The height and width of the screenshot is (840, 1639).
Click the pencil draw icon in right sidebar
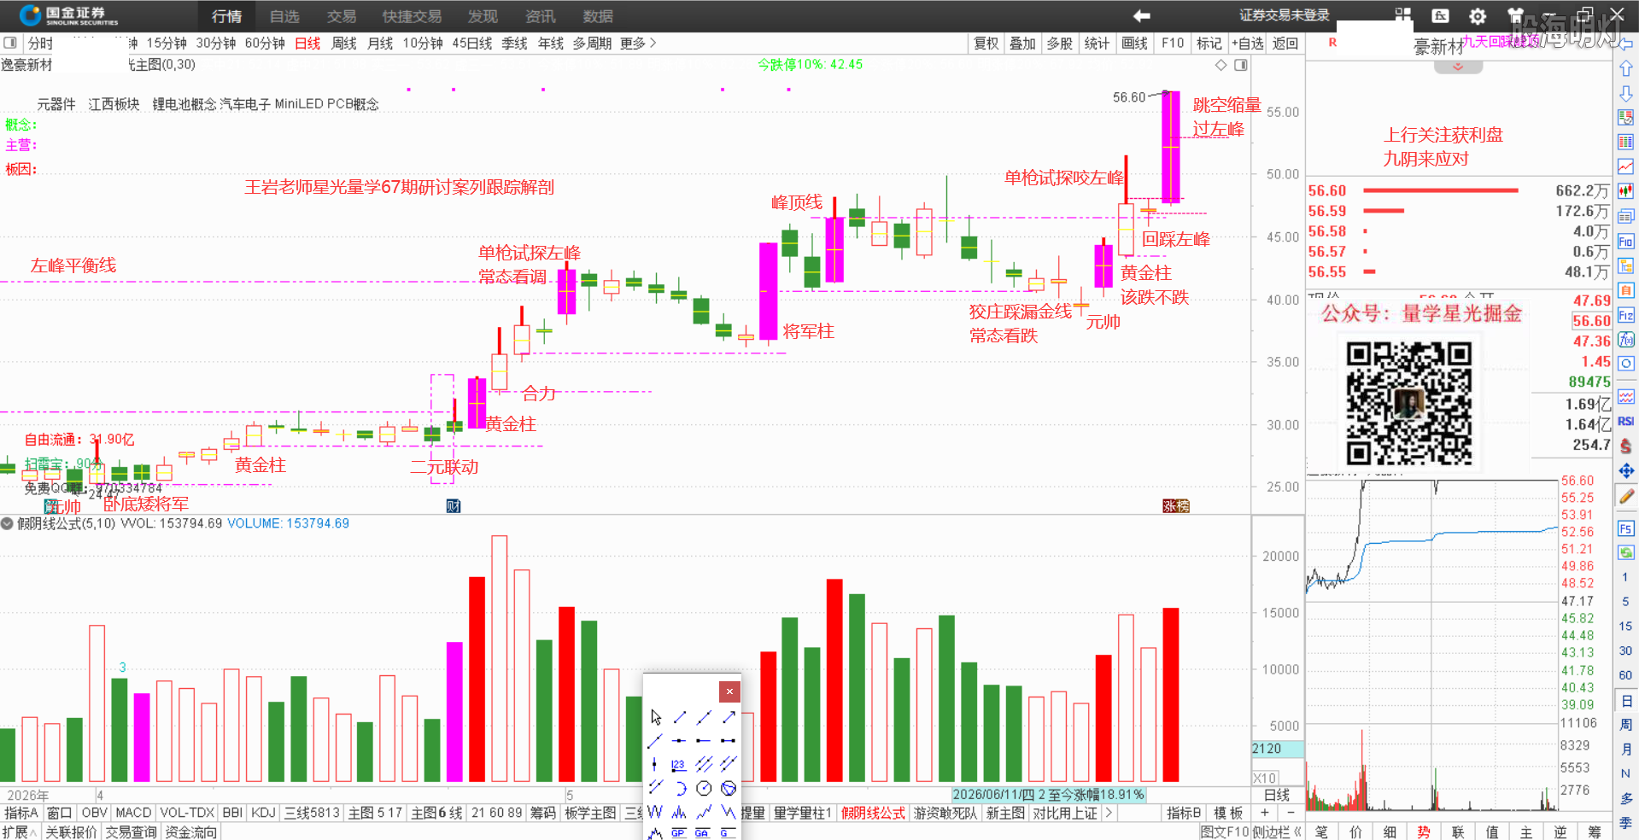click(1626, 496)
